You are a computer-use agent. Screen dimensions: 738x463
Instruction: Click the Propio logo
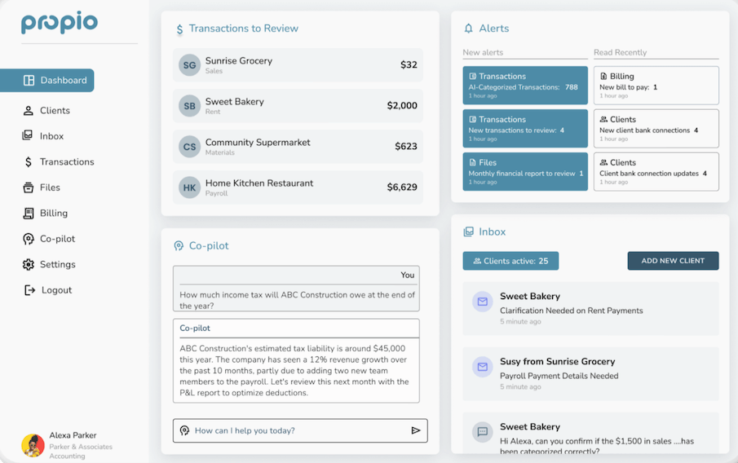pos(60,23)
